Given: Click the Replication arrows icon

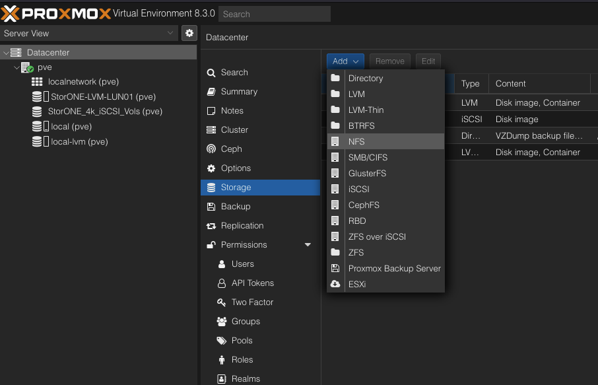Looking at the screenshot, I should point(211,226).
